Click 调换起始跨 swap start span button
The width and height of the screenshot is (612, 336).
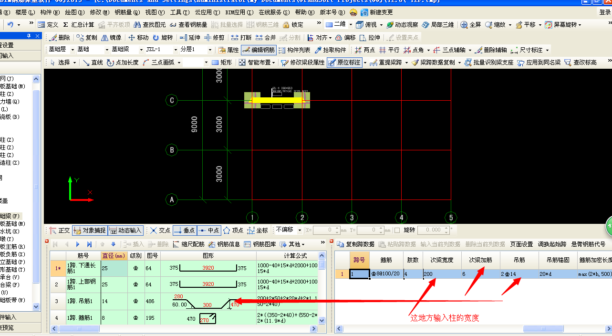(x=552, y=244)
